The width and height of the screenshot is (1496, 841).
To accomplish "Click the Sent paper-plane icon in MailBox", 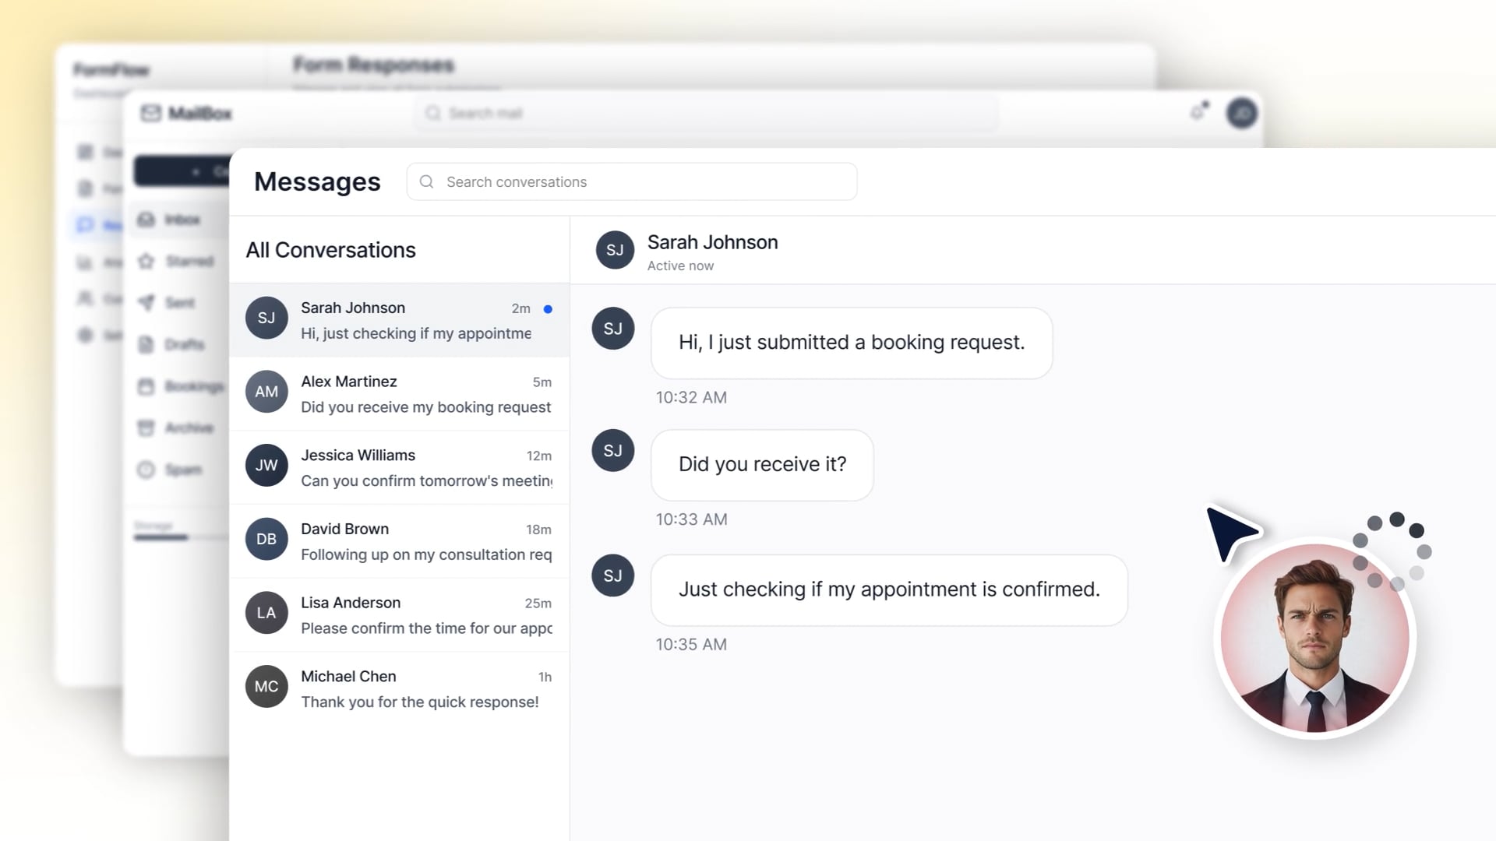I will pos(146,302).
